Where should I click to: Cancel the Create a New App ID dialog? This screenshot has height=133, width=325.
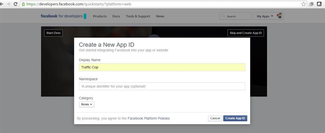coord(215,118)
